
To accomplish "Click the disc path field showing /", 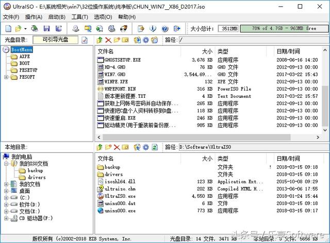I will click(x=254, y=40).
